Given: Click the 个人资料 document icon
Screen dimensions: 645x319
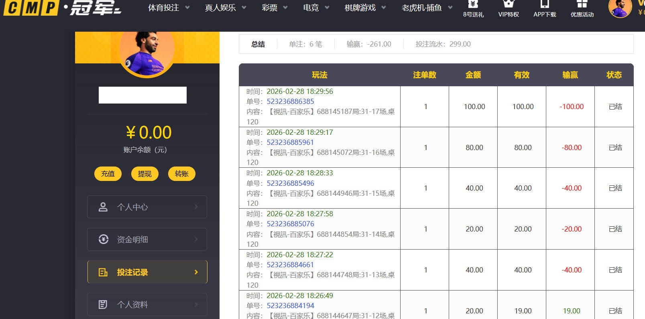Looking at the screenshot, I should click(103, 305).
